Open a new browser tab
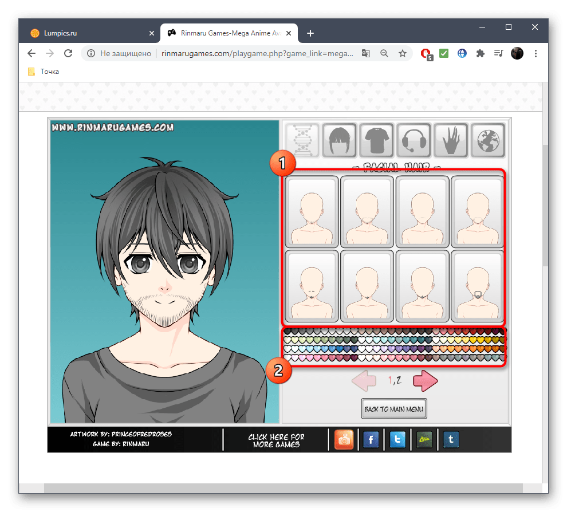The image size is (567, 512). tap(310, 33)
